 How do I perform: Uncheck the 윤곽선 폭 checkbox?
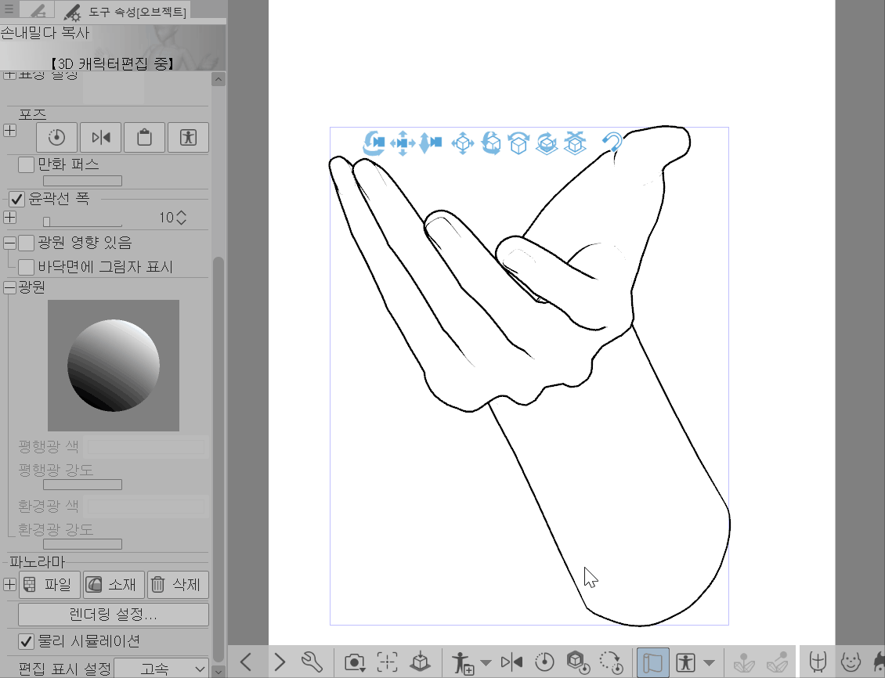tap(16, 199)
